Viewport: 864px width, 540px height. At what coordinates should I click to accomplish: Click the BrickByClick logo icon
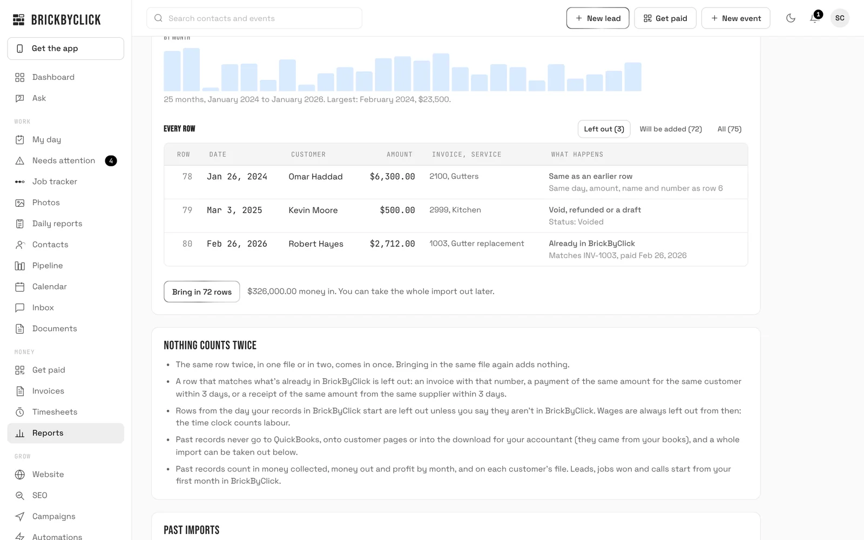19,20
